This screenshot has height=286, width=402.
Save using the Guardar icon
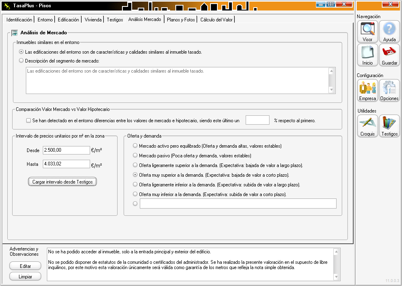pyautogui.click(x=389, y=55)
